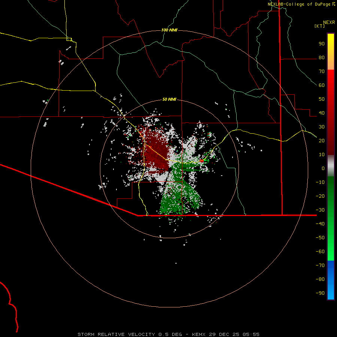Pick the gray zero-velocity segment of color bar
The image size is (337, 337).
coord(331,166)
